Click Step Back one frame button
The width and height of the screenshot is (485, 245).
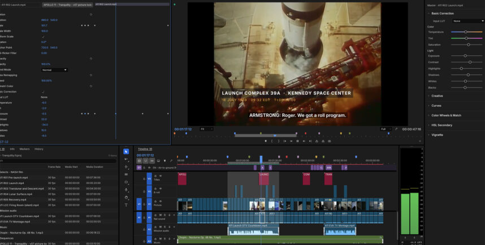pyautogui.click(x=291, y=141)
